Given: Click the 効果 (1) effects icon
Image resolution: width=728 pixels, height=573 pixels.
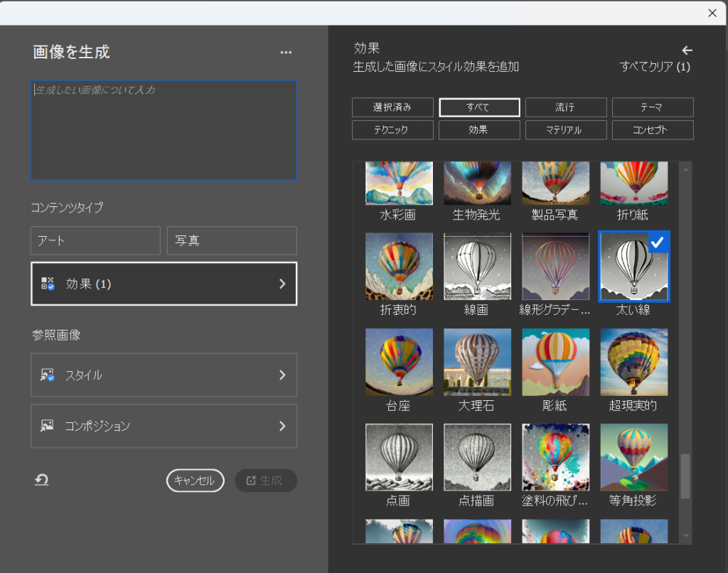Looking at the screenshot, I should 48,284.
